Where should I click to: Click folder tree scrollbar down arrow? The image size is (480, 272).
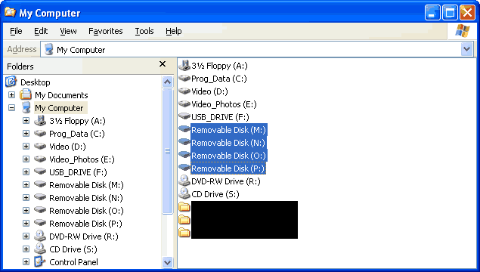point(168,262)
